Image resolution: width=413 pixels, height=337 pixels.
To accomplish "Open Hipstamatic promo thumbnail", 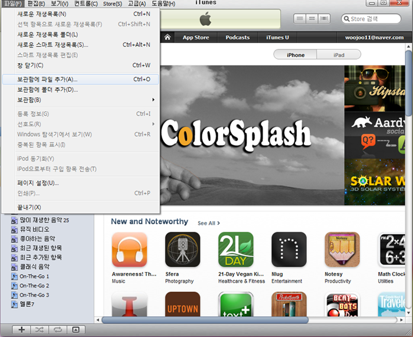I will click(x=375, y=89).
